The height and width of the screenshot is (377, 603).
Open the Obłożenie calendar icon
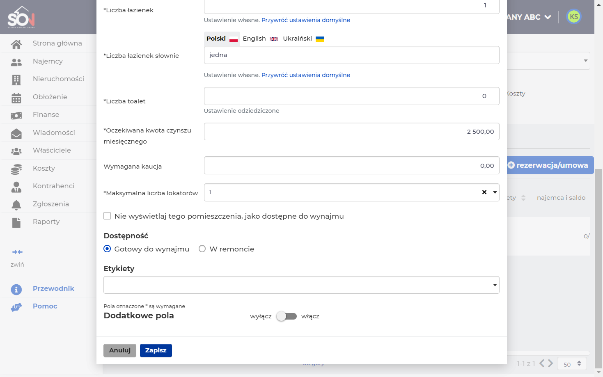[x=16, y=98]
